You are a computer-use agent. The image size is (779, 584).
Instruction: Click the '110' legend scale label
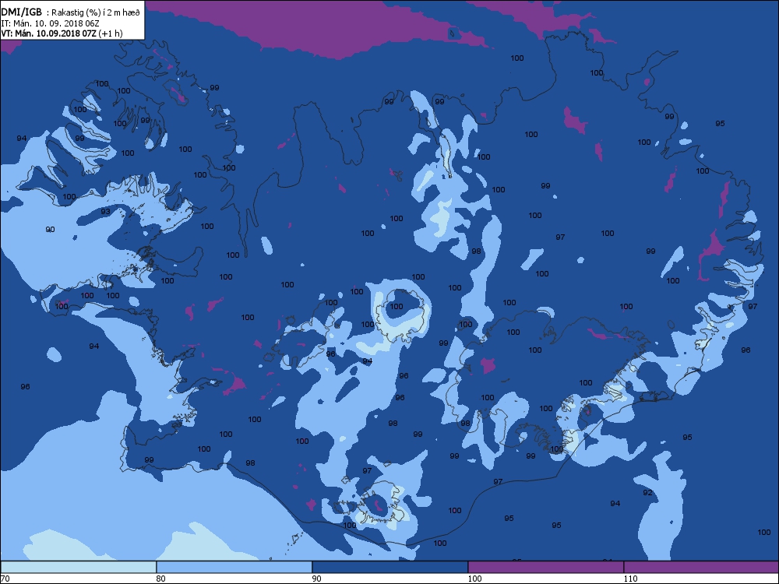click(630, 578)
